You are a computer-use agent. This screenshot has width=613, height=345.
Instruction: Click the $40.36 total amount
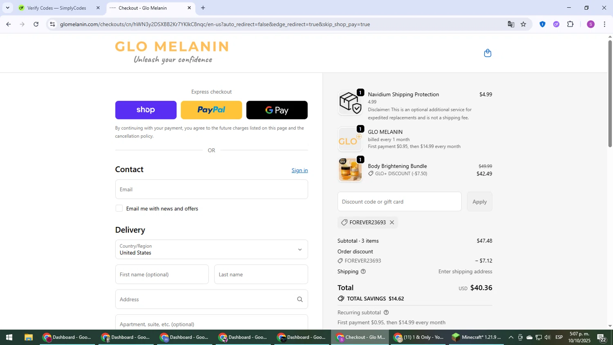coord(481,288)
